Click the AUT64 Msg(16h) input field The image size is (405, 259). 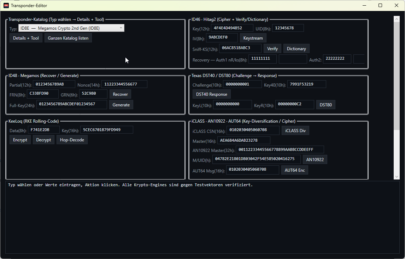253,170
